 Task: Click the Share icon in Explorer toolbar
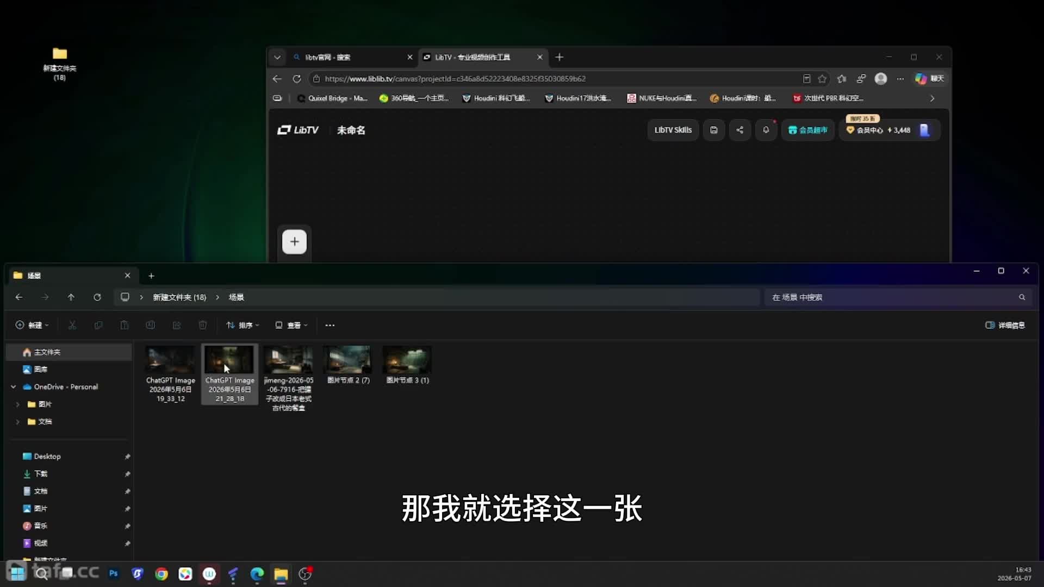pyautogui.click(x=177, y=325)
